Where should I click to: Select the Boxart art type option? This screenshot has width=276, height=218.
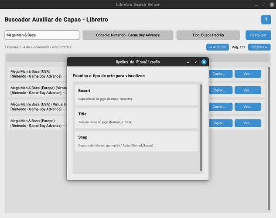pos(136,95)
